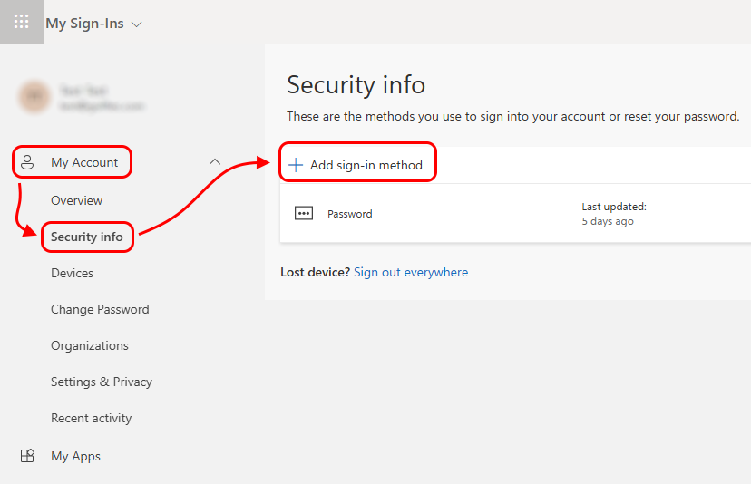Open Change Password in sidebar
751x484 pixels.
pos(100,309)
